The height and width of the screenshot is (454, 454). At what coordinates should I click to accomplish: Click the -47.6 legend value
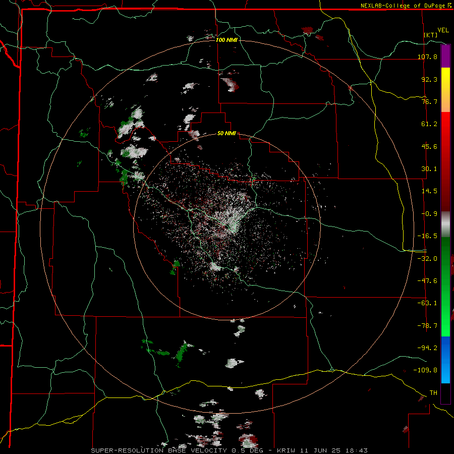(x=427, y=280)
